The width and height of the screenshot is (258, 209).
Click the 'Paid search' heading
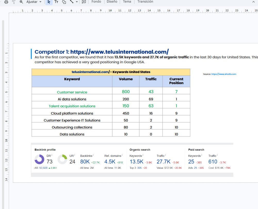click(196, 150)
